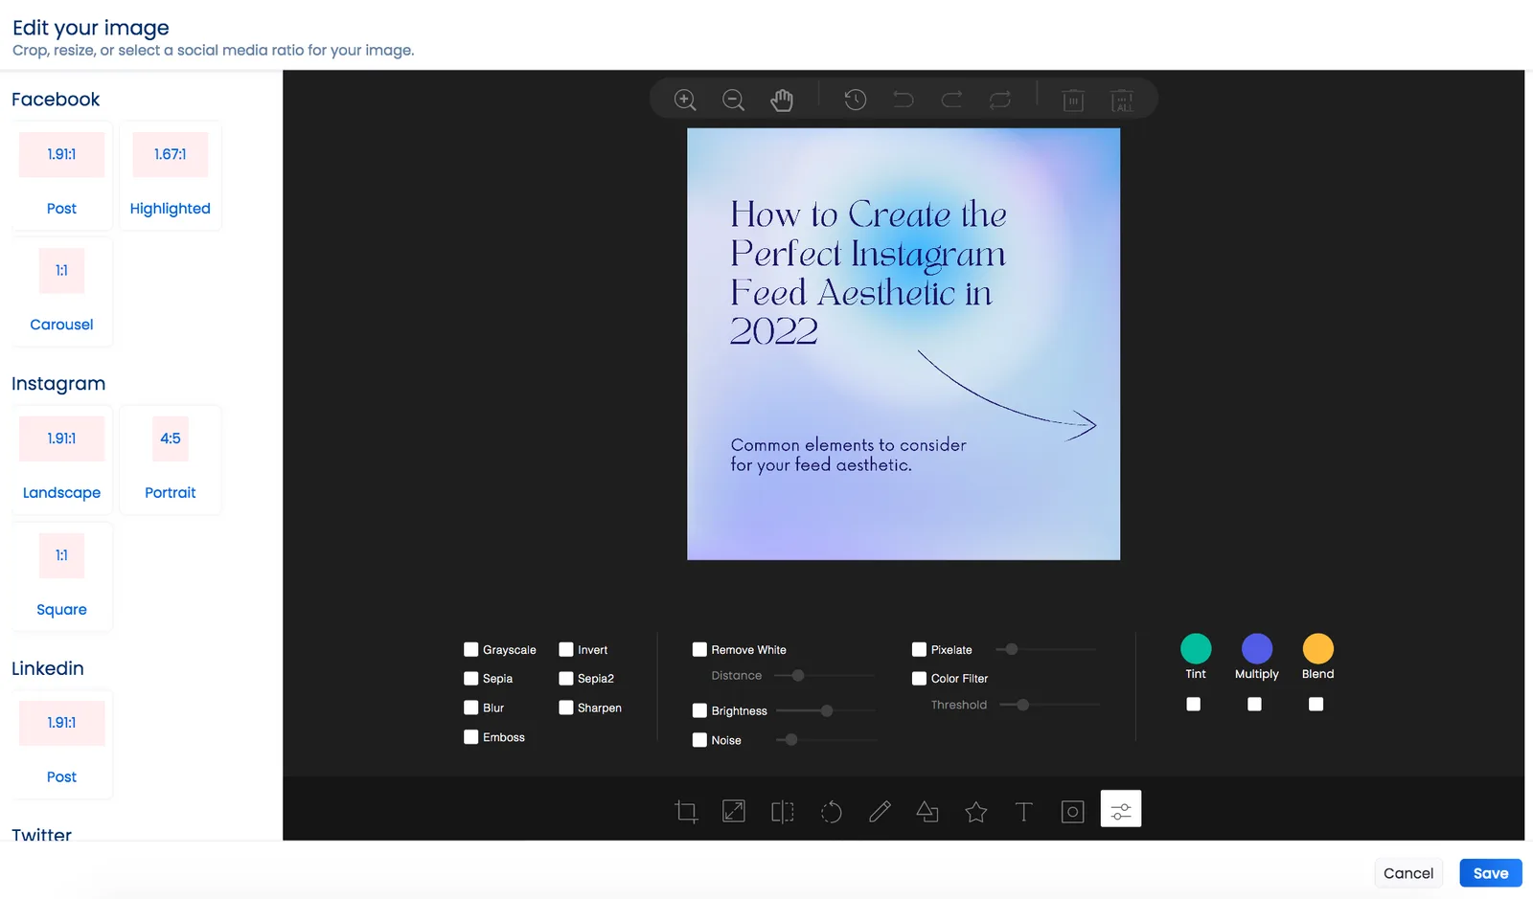This screenshot has height=899, width=1533.
Task: Select the crop tool icon
Action: point(686,812)
